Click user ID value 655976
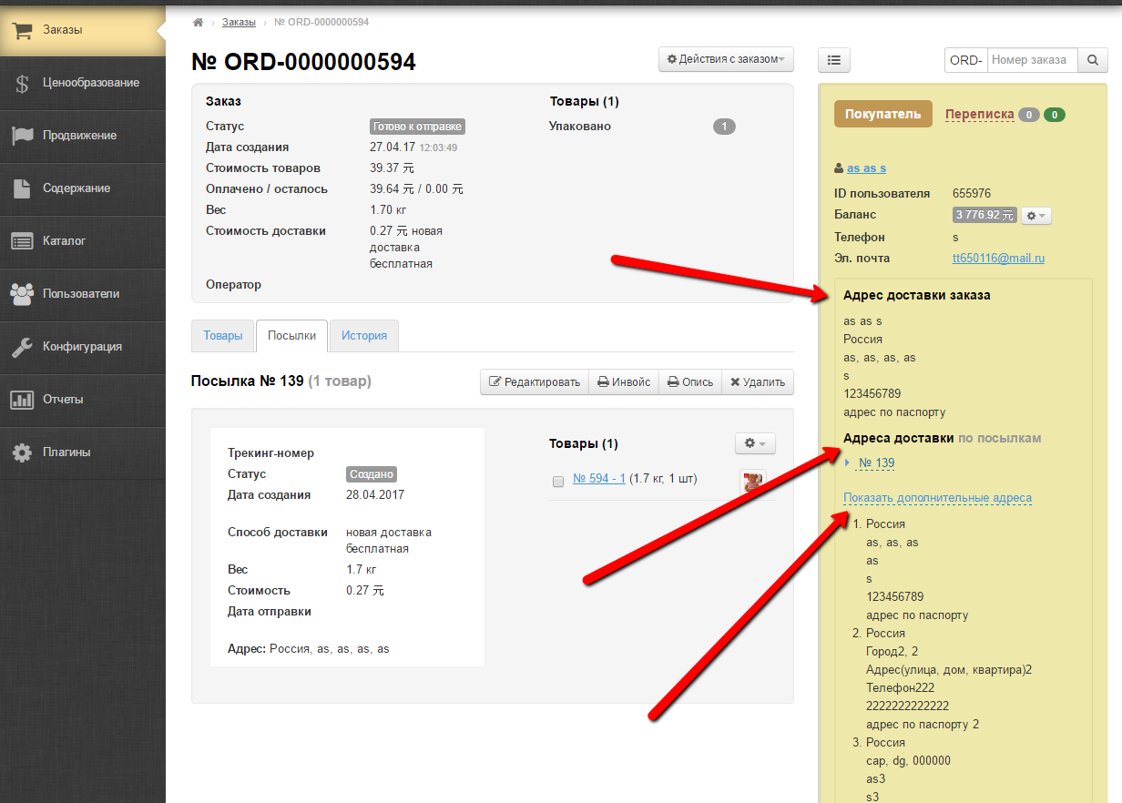Image resolution: width=1122 pixels, height=803 pixels. tap(972, 193)
